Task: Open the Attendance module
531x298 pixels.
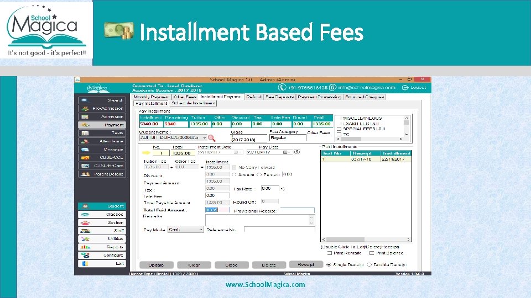Action: point(102,141)
